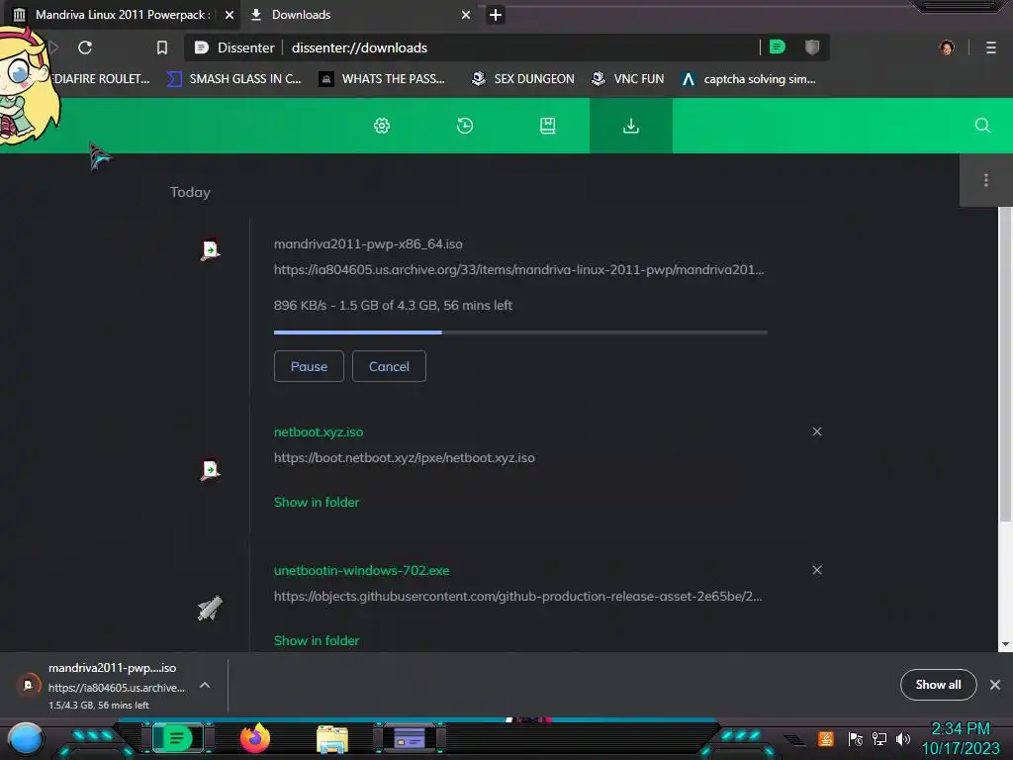
Task: Close the Downloads tab
Action: [x=466, y=15]
